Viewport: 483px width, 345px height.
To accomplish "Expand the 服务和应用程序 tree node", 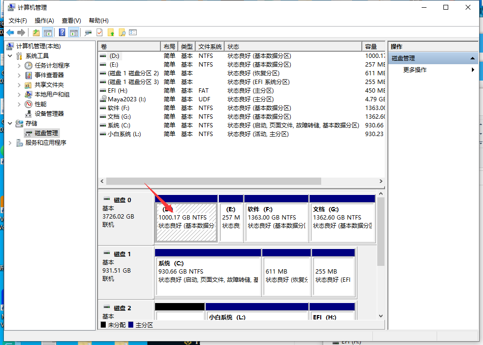I will (x=11, y=143).
